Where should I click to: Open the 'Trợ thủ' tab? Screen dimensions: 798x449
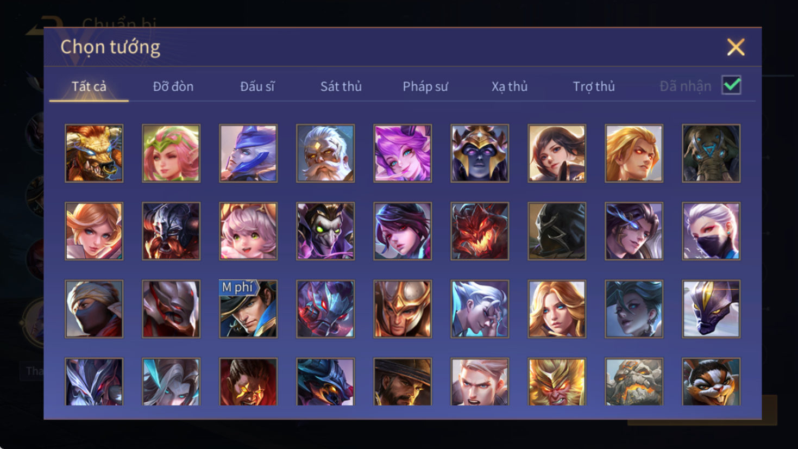[594, 86]
